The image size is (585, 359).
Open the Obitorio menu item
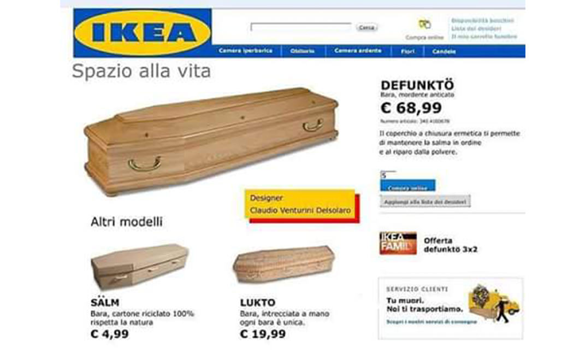tap(303, 51)
